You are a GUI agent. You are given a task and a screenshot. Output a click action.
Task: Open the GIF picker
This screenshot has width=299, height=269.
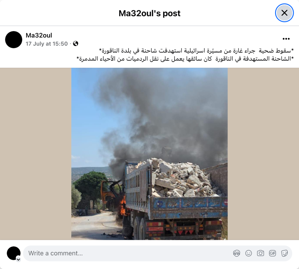272,253
